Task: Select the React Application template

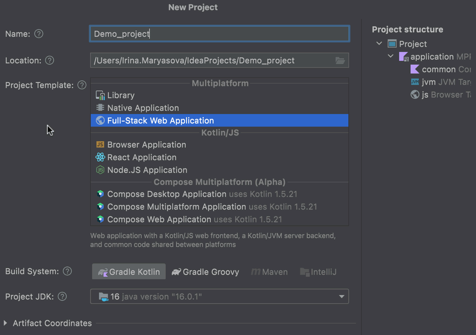Action: [x=141, y=157]
